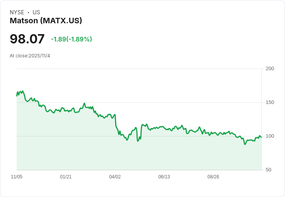Click the chart line's final rightmost point
Image resolution: width=285 pixels, height=197 pixels.
261,137
